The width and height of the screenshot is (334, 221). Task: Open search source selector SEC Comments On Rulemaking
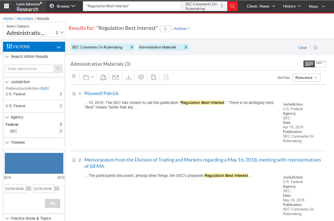204,6
